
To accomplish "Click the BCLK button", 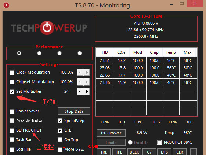I will (x=134, y=152).
